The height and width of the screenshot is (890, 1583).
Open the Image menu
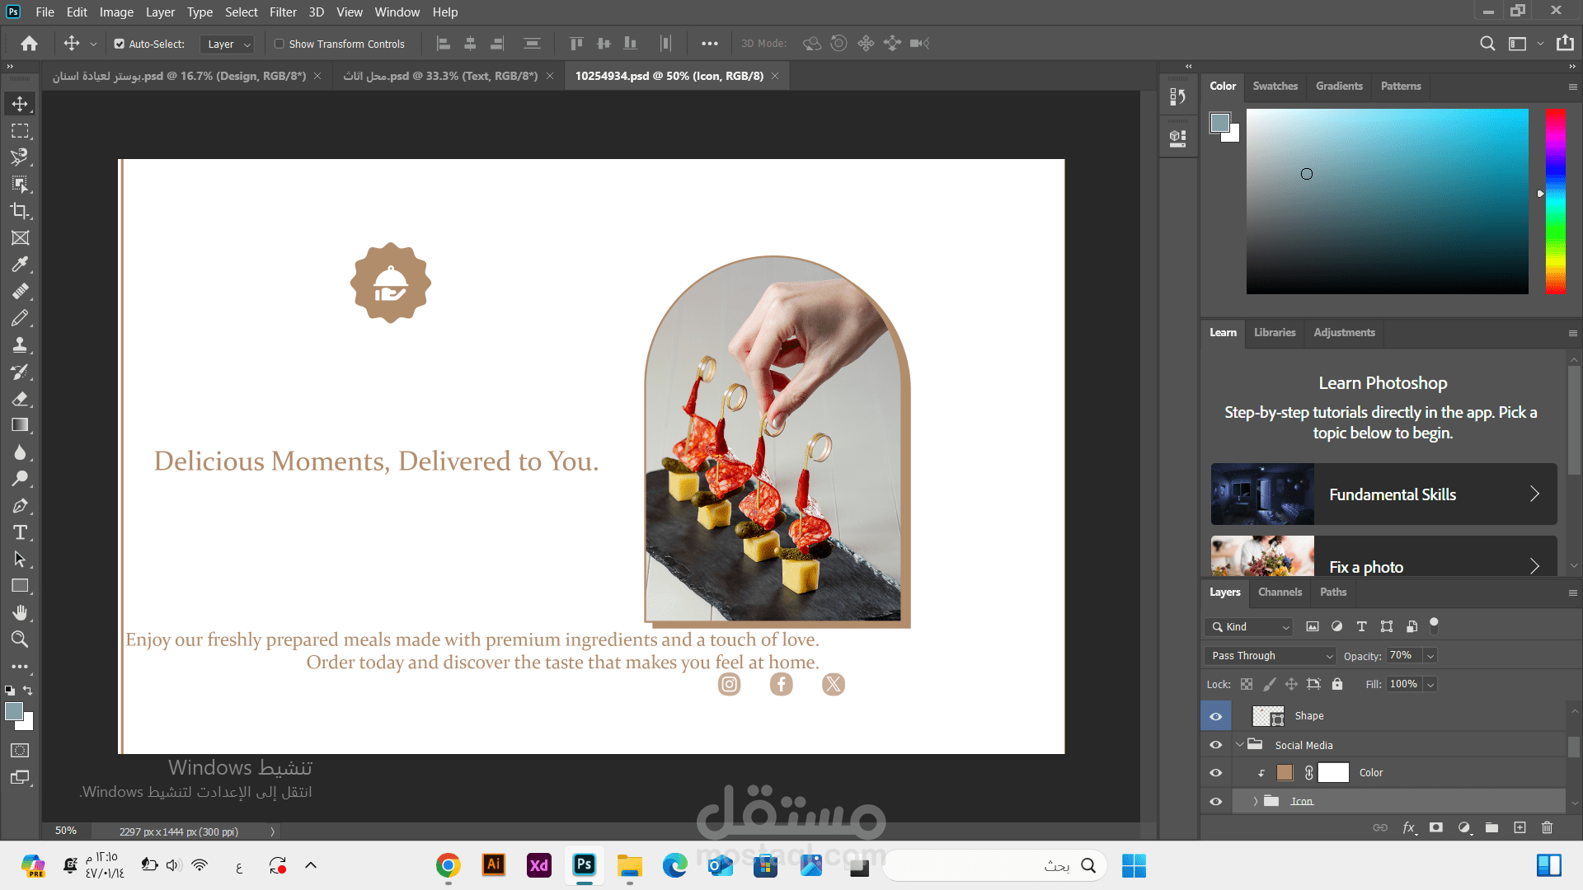[x=116, y=12]
